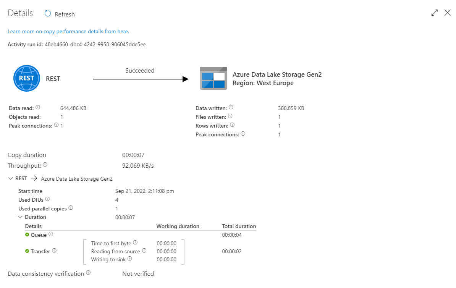Viewport: 456px width, 288px height.
Task: Click the REST source globe icon
Action: tap(27, 78)
